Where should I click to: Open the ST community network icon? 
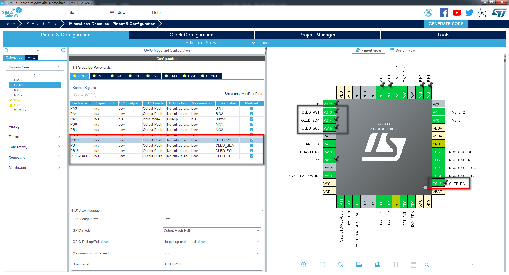pos(482,13)
